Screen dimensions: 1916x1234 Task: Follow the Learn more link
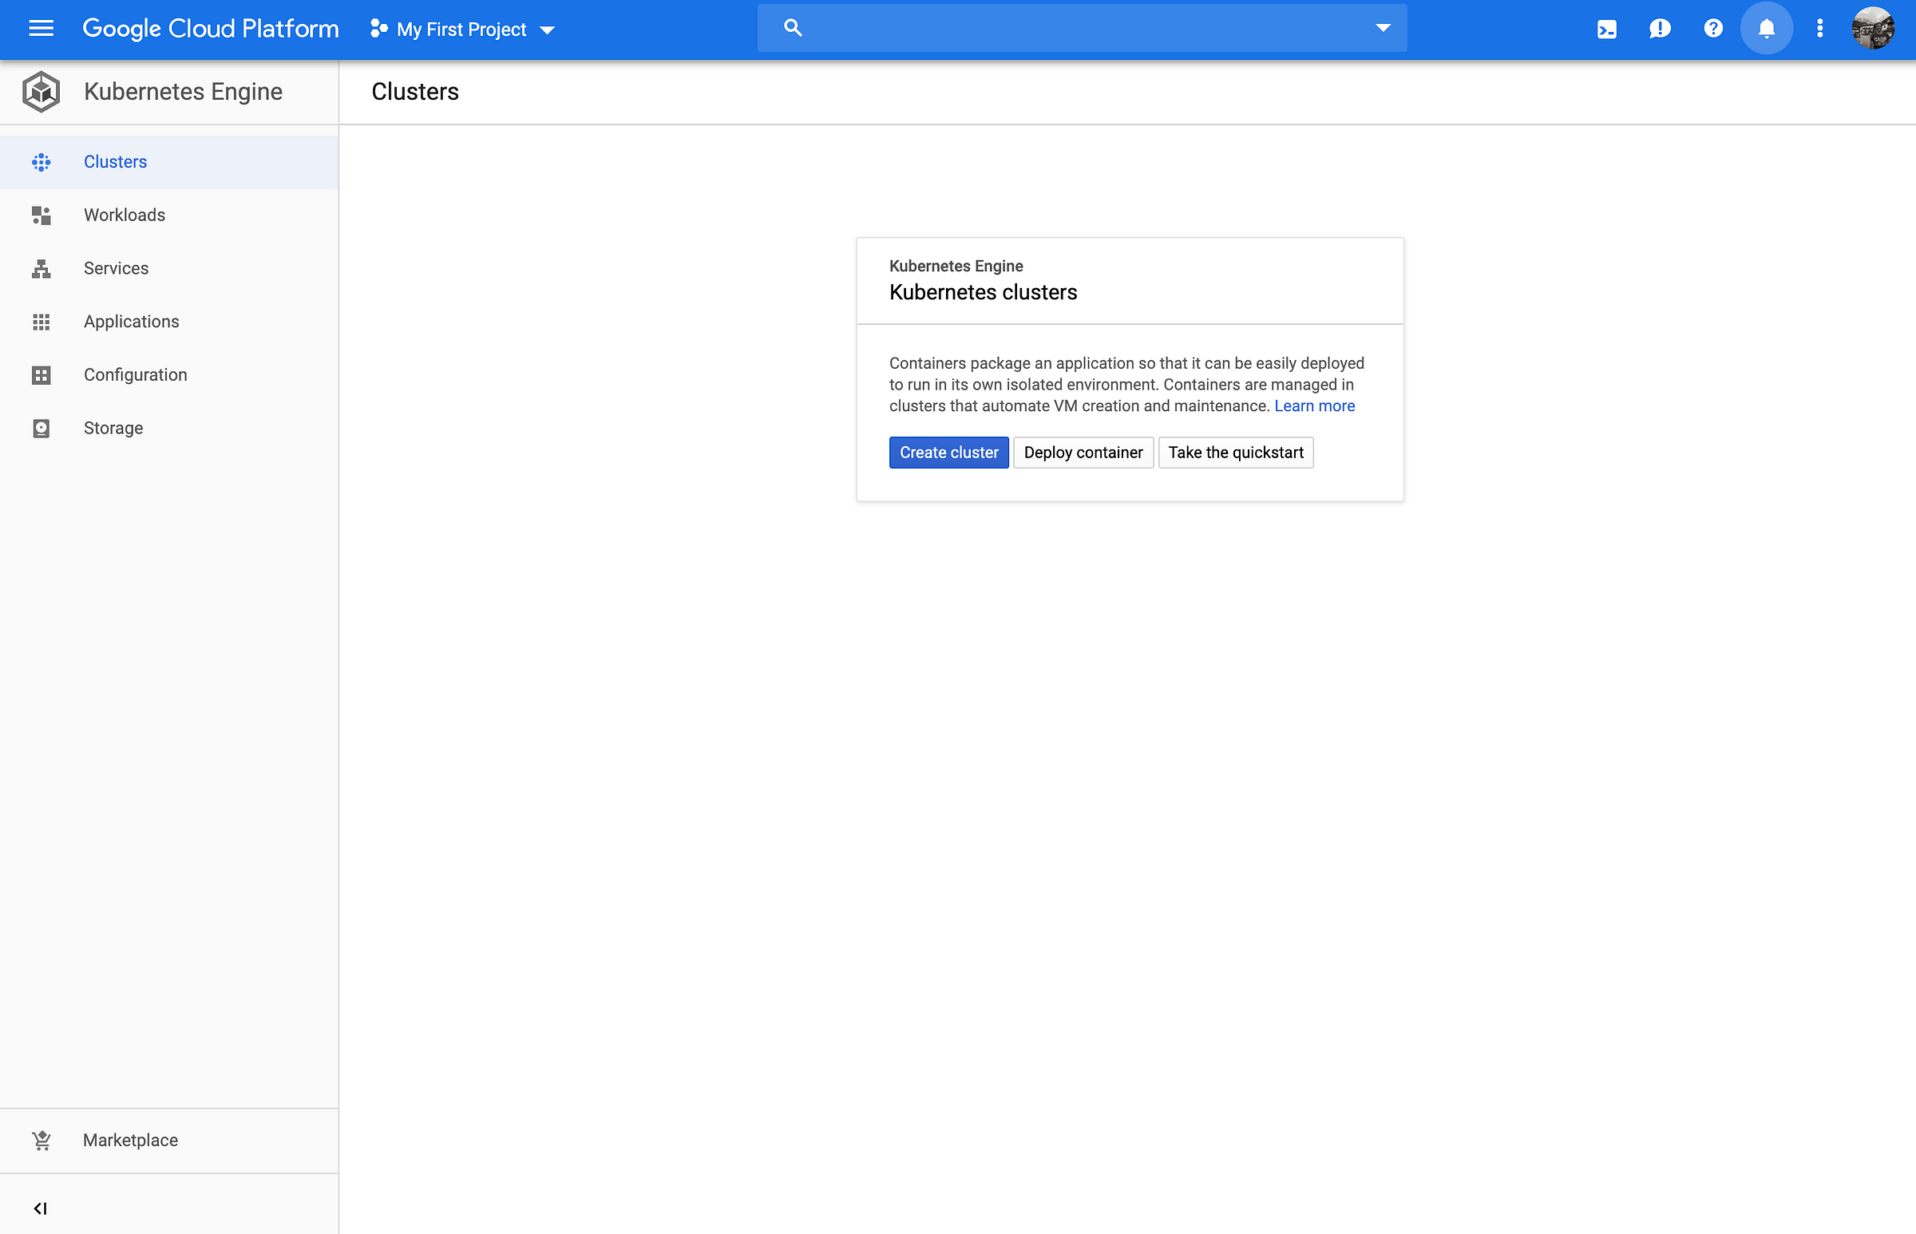1314,406
